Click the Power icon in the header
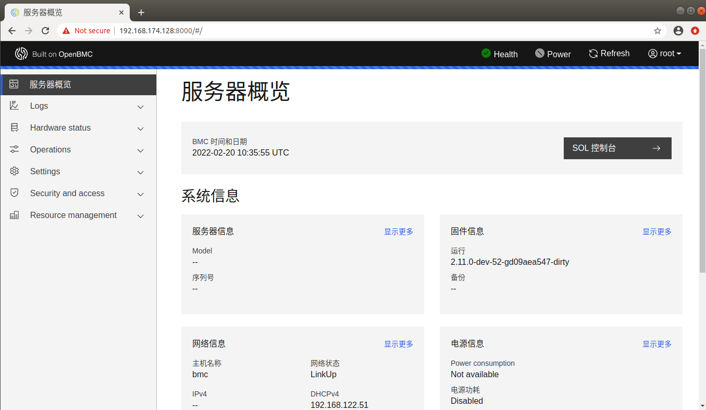This screenshot has width=706, height=410. tap(539, 54)
